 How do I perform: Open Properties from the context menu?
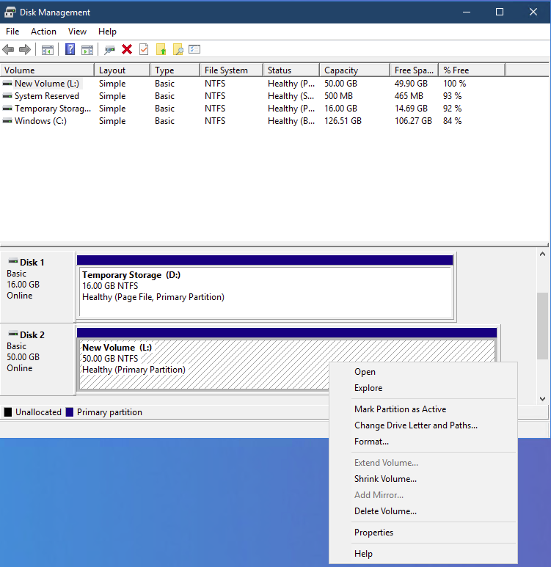[x=423, y=533]
